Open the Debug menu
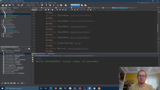Viewport: 160px width, 90px height. tap(32, 3)
